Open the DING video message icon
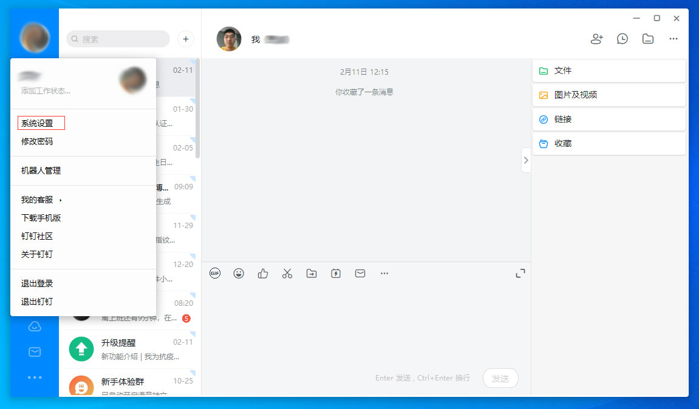The height and width of the screenshot is (409, 699). [335, 273]
